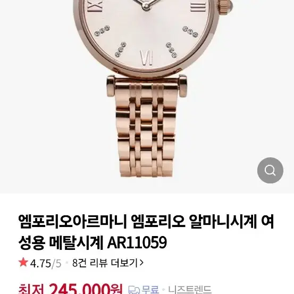Click the watch crown on the case
Screen dimensions: 294x294
226,6
